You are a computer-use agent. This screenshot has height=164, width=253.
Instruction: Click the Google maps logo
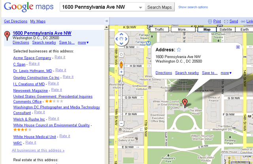[x=29, y=7]
